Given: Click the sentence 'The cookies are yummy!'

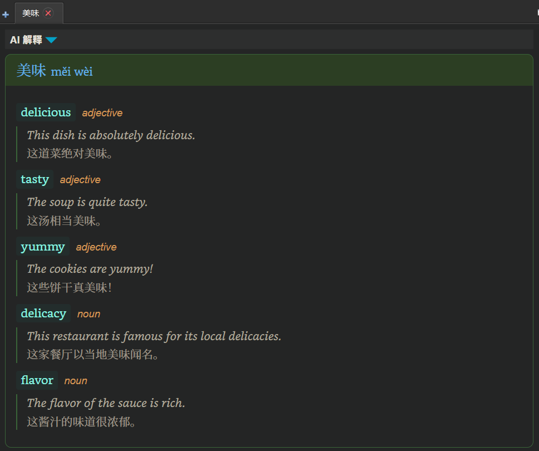Looking at the screenshot, I should click(90, 269).
